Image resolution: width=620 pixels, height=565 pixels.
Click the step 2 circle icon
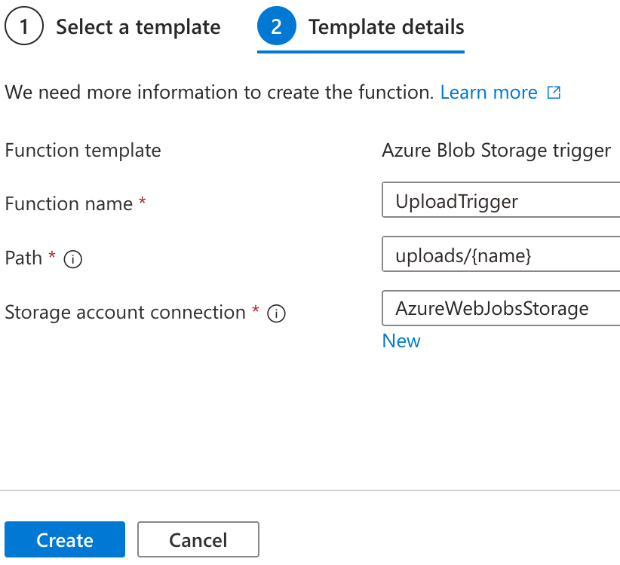pos(276,28)
